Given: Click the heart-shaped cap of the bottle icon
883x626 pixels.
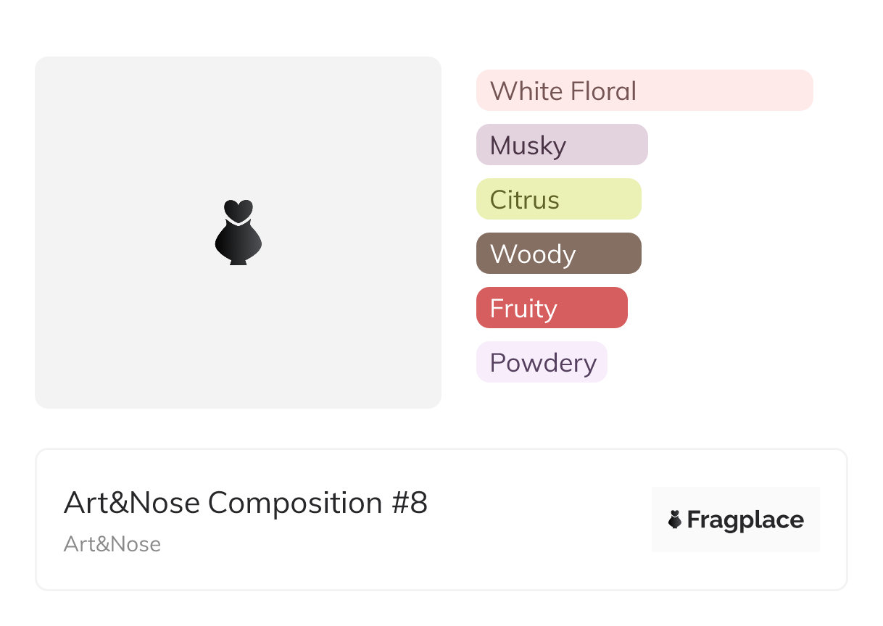Looking at the screenshot, I should (238, 209).
